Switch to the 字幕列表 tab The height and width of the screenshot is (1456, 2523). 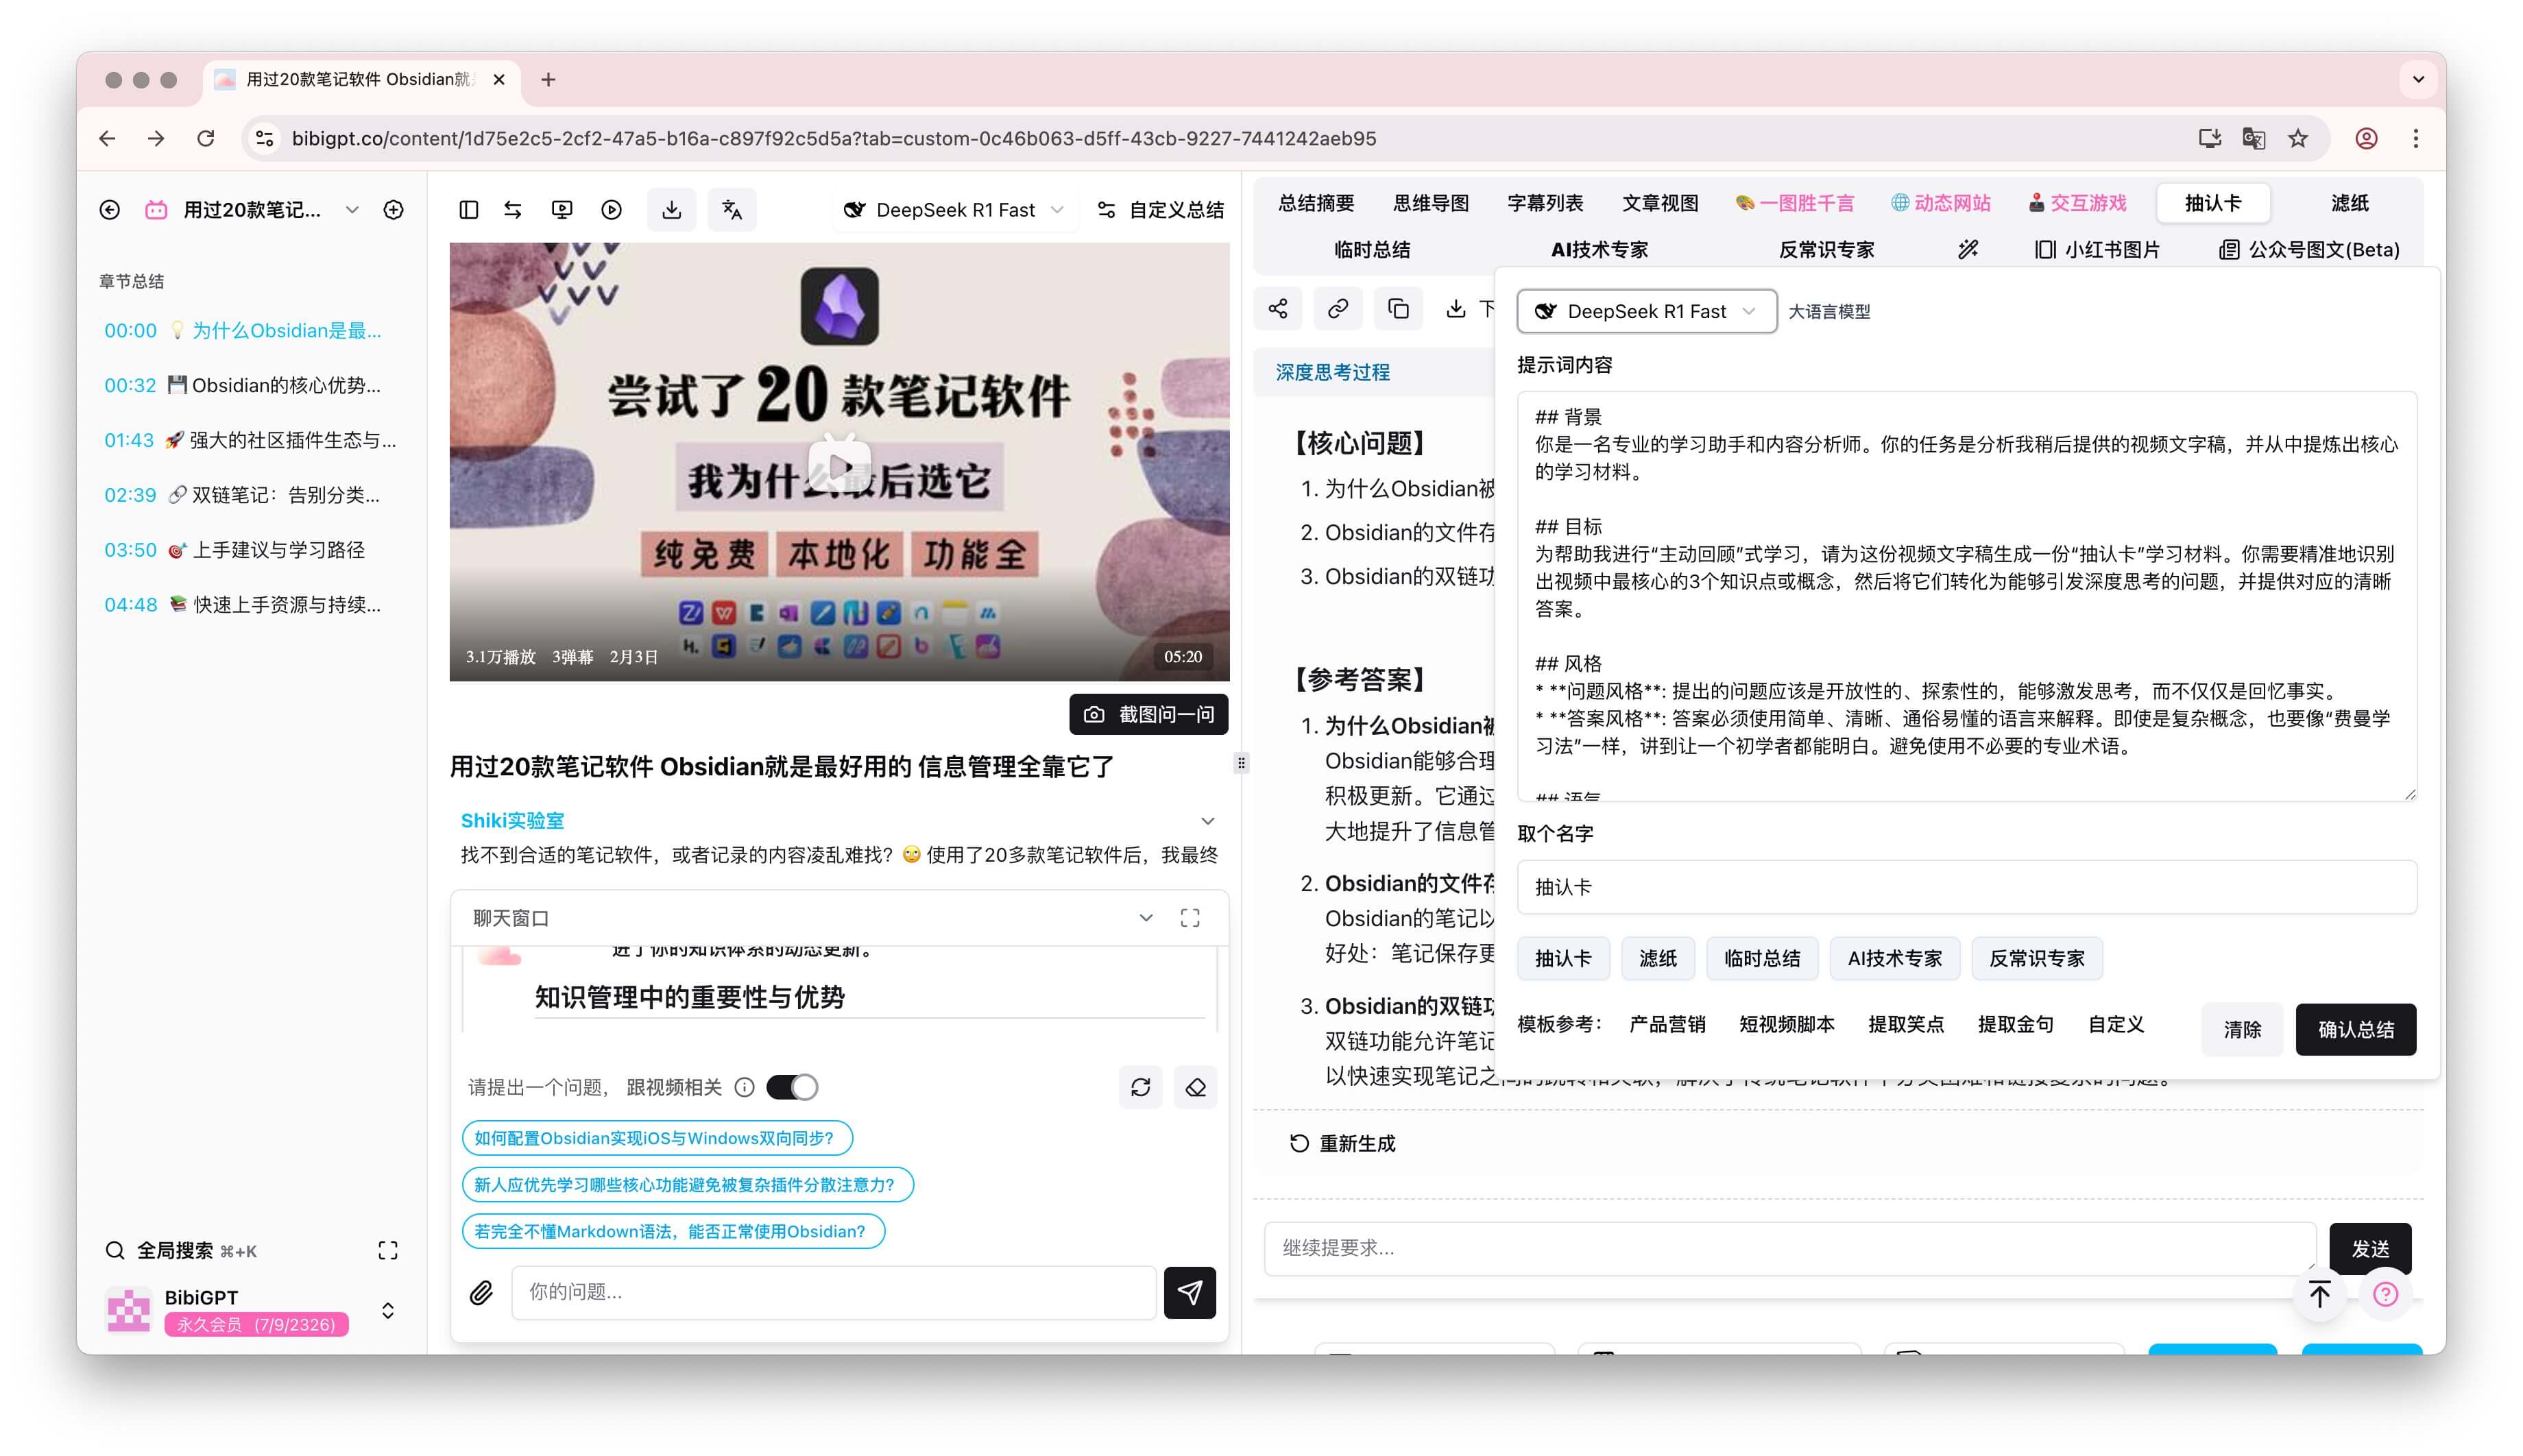pyautogui.click(x=1545, y=203)
